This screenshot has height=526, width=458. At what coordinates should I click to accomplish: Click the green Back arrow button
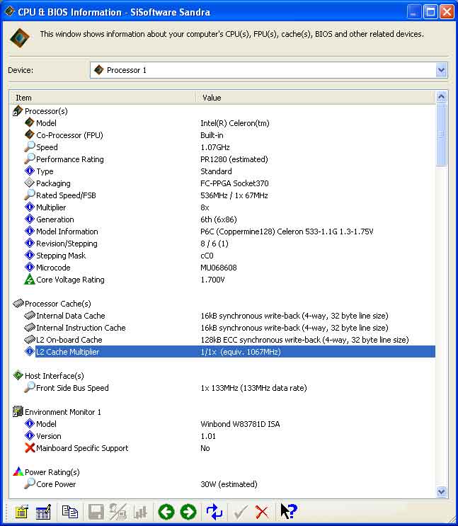click(x=166, y=511)
